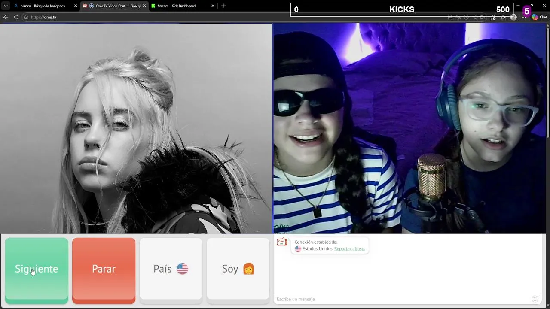Click the OmeTV logo in chat log
Viewport: 550px width, 309px height.
point(281,242)
